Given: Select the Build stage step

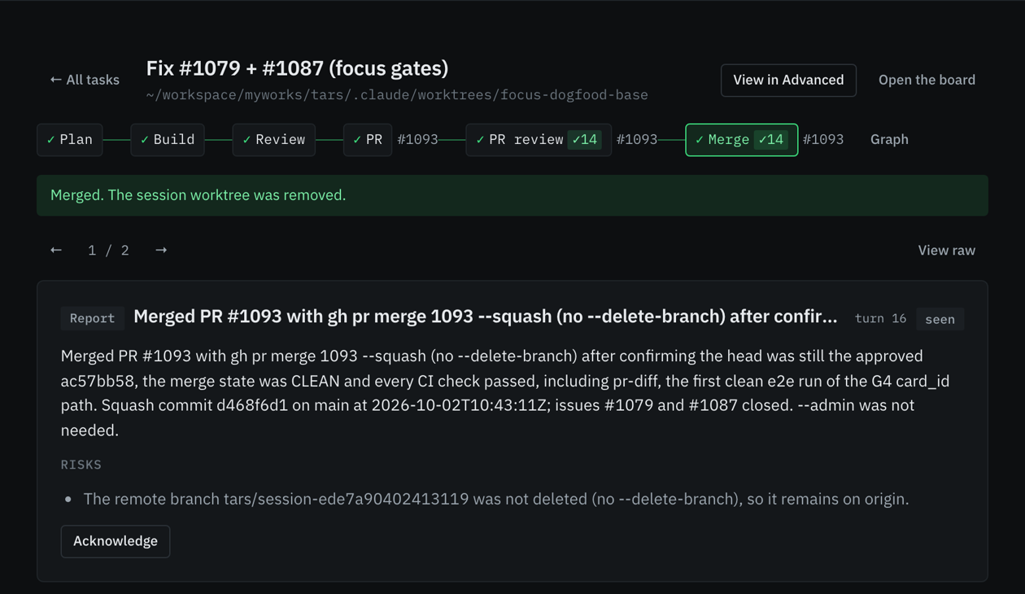Looking at the screenshot, I should click(x=168, y=140).
